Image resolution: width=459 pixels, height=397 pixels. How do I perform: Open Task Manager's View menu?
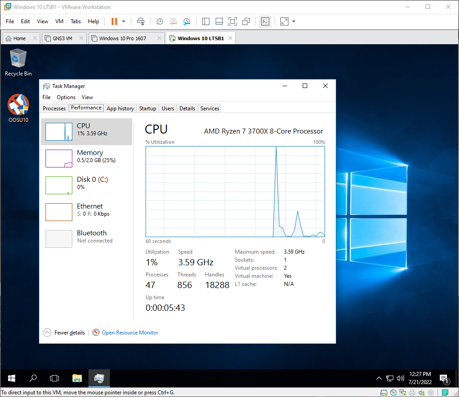tap(87, 97)
